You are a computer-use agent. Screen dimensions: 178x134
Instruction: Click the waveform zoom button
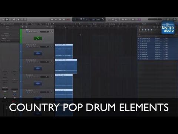119,24
